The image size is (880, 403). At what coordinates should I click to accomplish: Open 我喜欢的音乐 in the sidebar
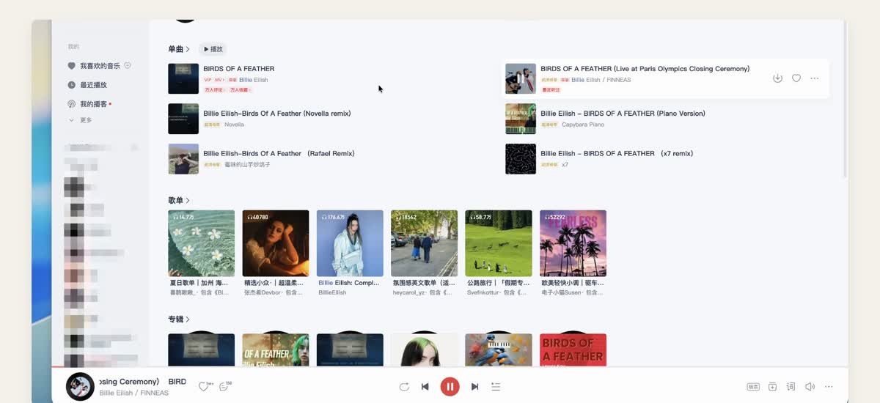coord(99,66)
